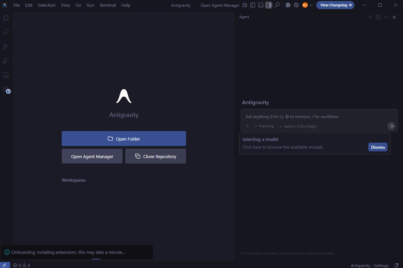The height and width of the screenshot is (268, 403).
Task: Open the Terminal menu
Action: tap(107, 5)
